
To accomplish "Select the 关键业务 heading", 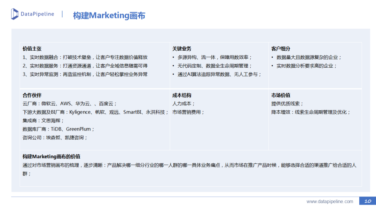I will click(x=182, y=49).
